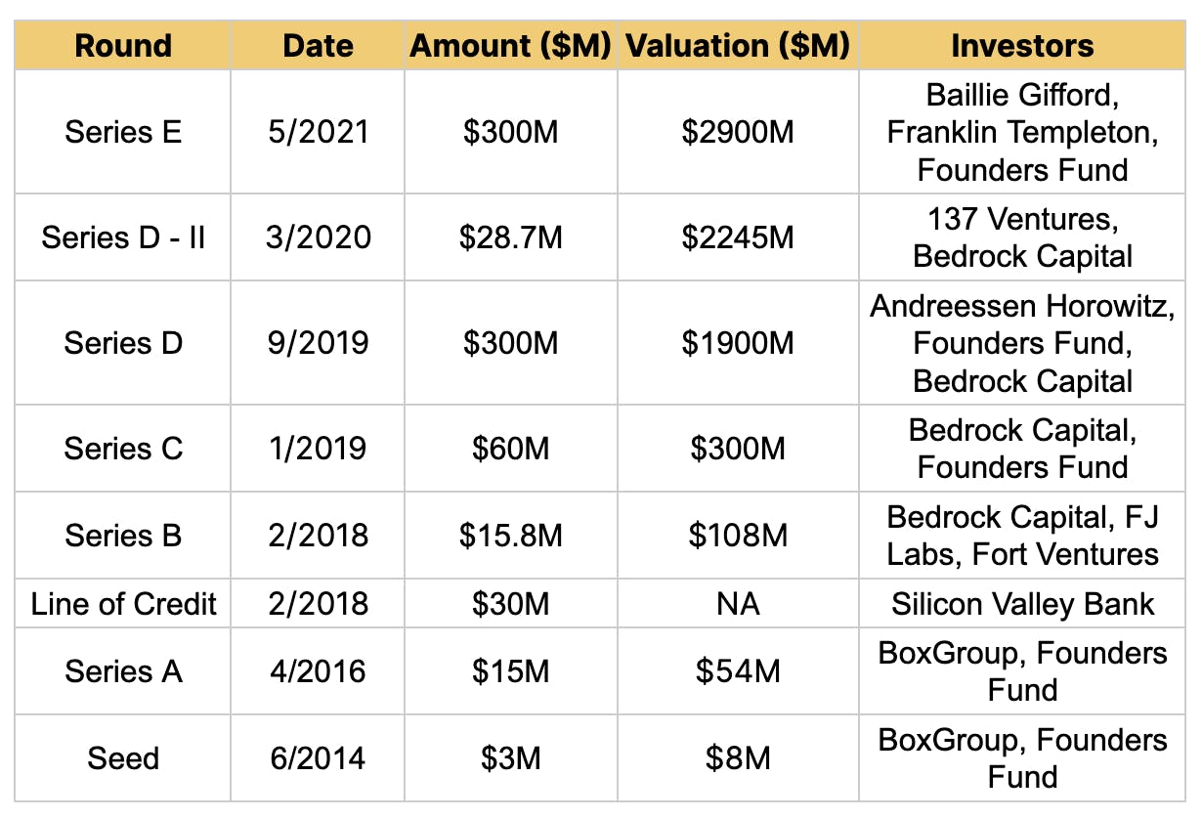Click the Date column header
This screenshot has width=1202, height=819.
click(x=318, y=46)
